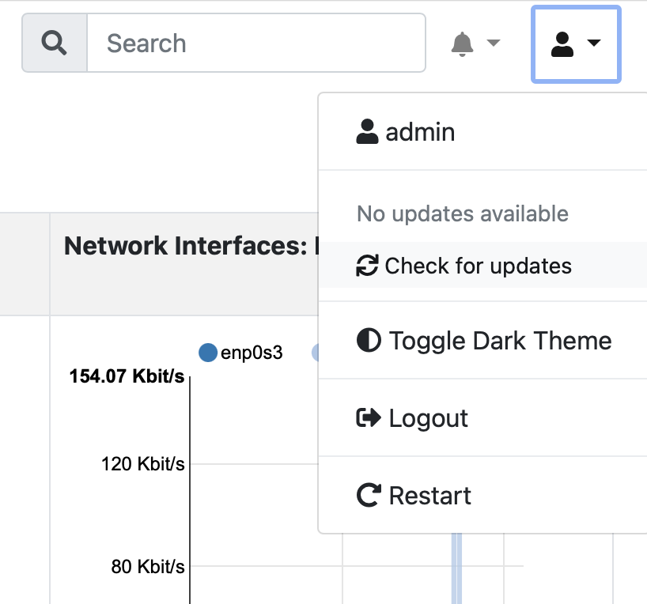Focus the Search input field
647x604 pixels.
[x=256, y=43]
